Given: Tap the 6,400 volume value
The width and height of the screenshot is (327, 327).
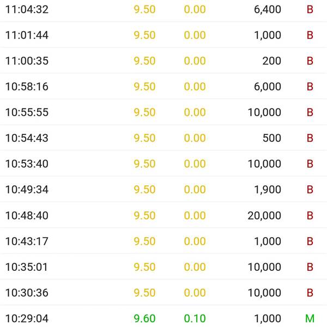Looking at the screenshot, I should (268, 10).
